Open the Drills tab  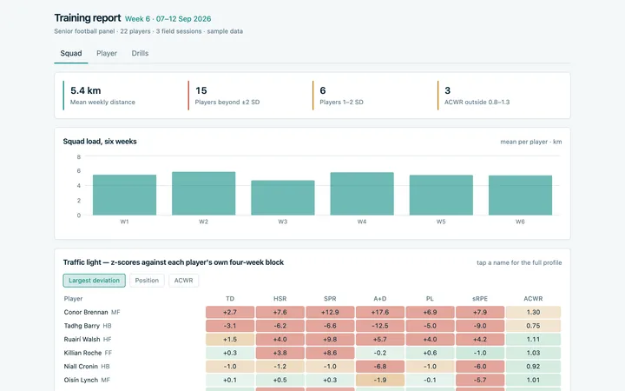(x=140, y=54)
